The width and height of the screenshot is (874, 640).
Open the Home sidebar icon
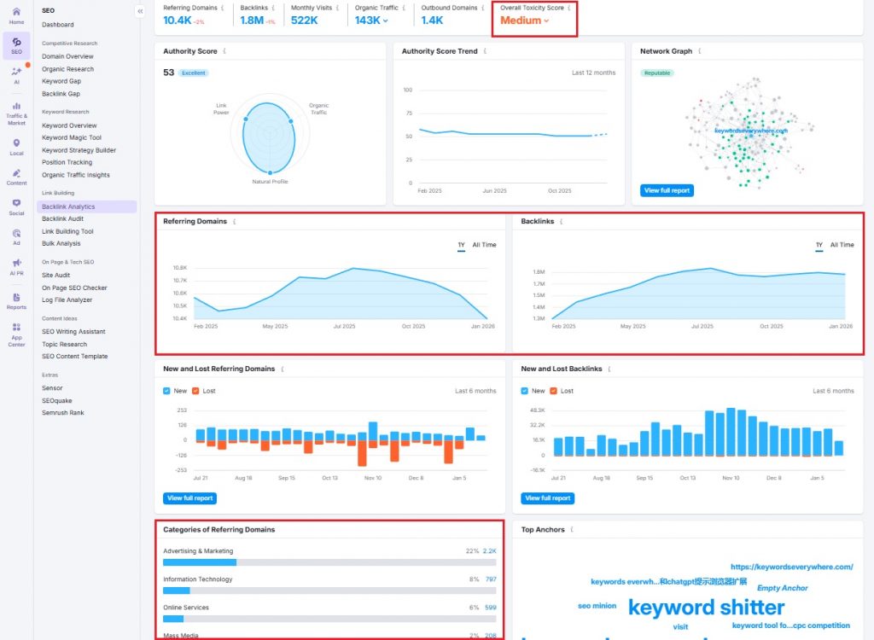click(x=15, y=15)
